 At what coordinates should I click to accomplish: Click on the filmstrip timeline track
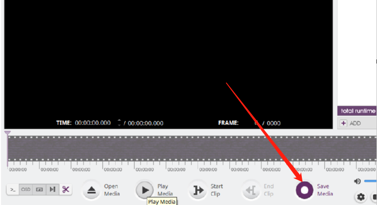pos(192,149)
